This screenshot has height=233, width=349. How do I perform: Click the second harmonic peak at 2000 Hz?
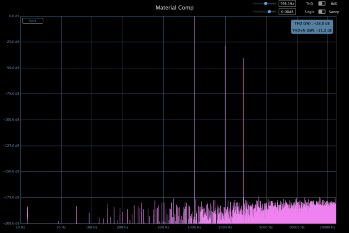[225, 114]
